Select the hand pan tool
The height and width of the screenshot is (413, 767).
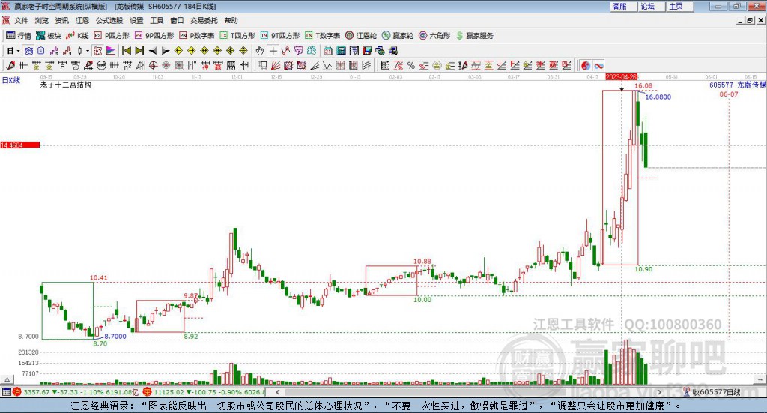coord(260,51)
